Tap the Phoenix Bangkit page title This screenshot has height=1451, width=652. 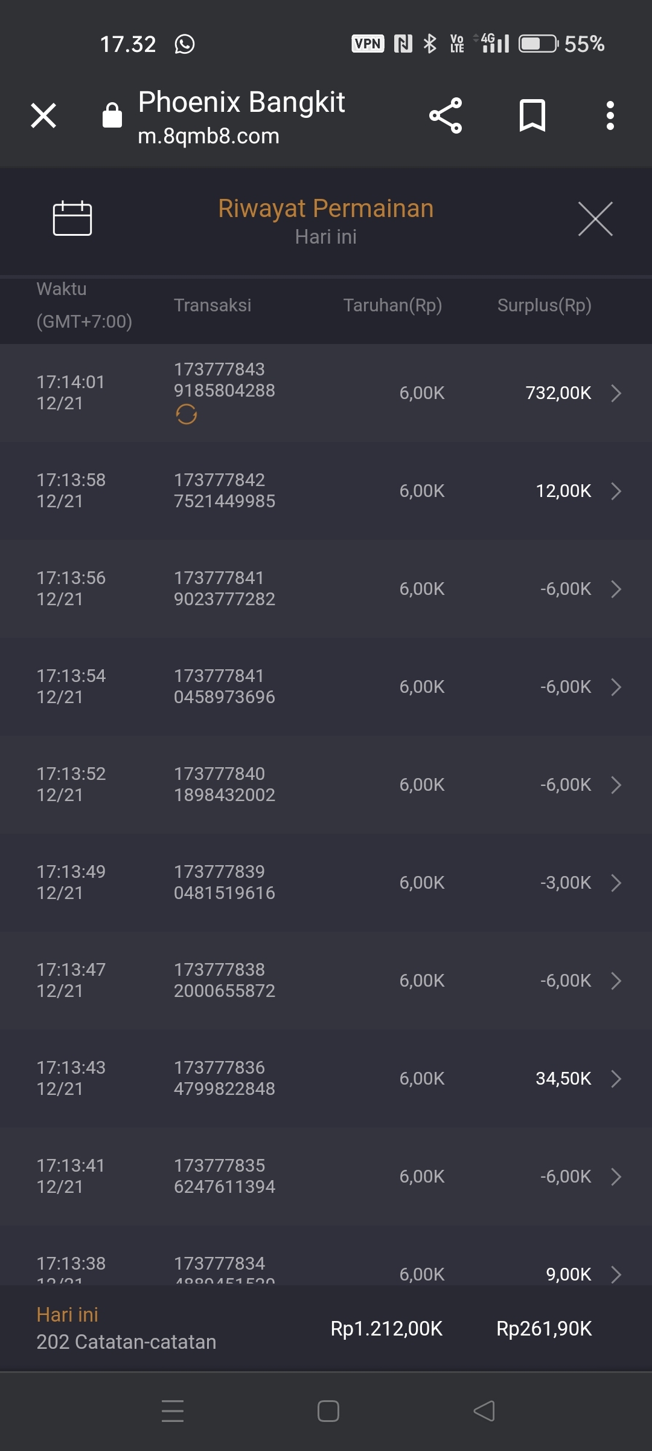click(241, 102)
